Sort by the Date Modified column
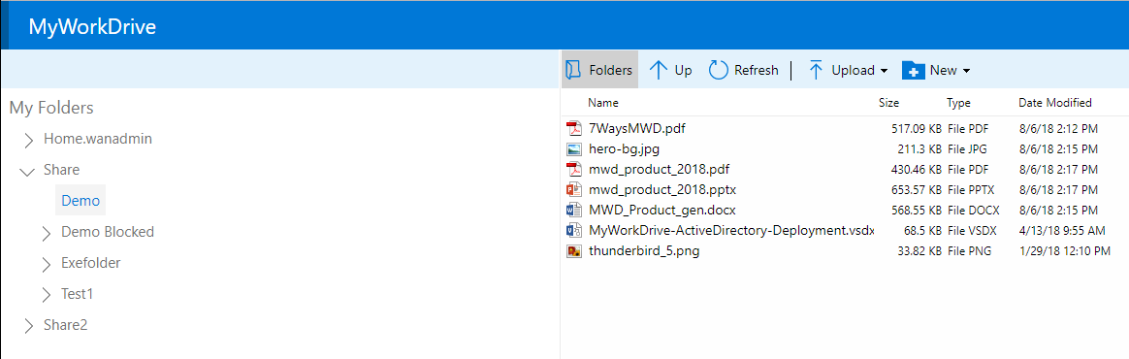Image resolution: width=1129 pixels, height=359 pixels. [1055, 103]
